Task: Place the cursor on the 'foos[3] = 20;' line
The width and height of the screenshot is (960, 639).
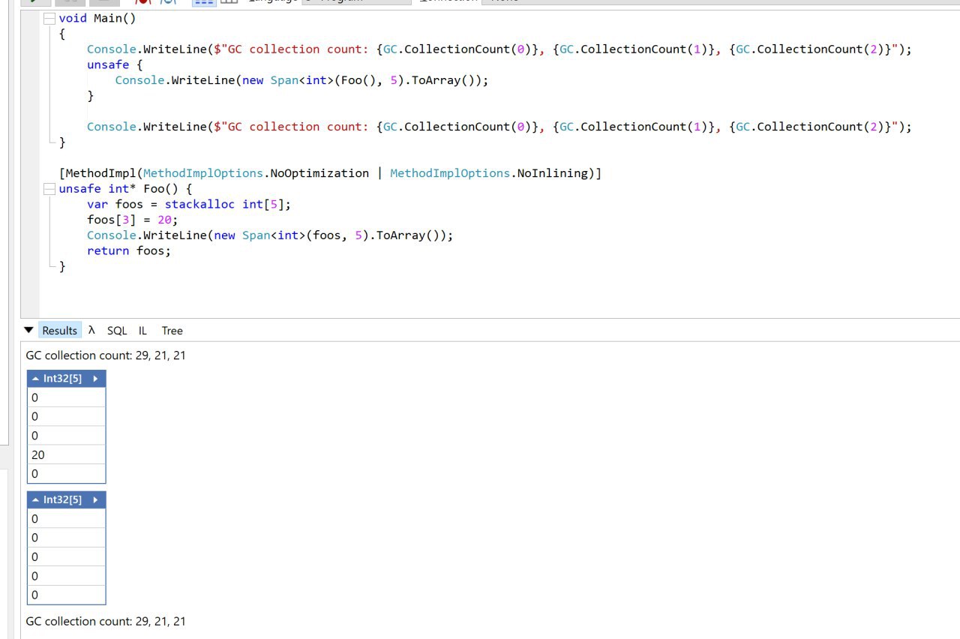Action: click(x=133, y=220)
